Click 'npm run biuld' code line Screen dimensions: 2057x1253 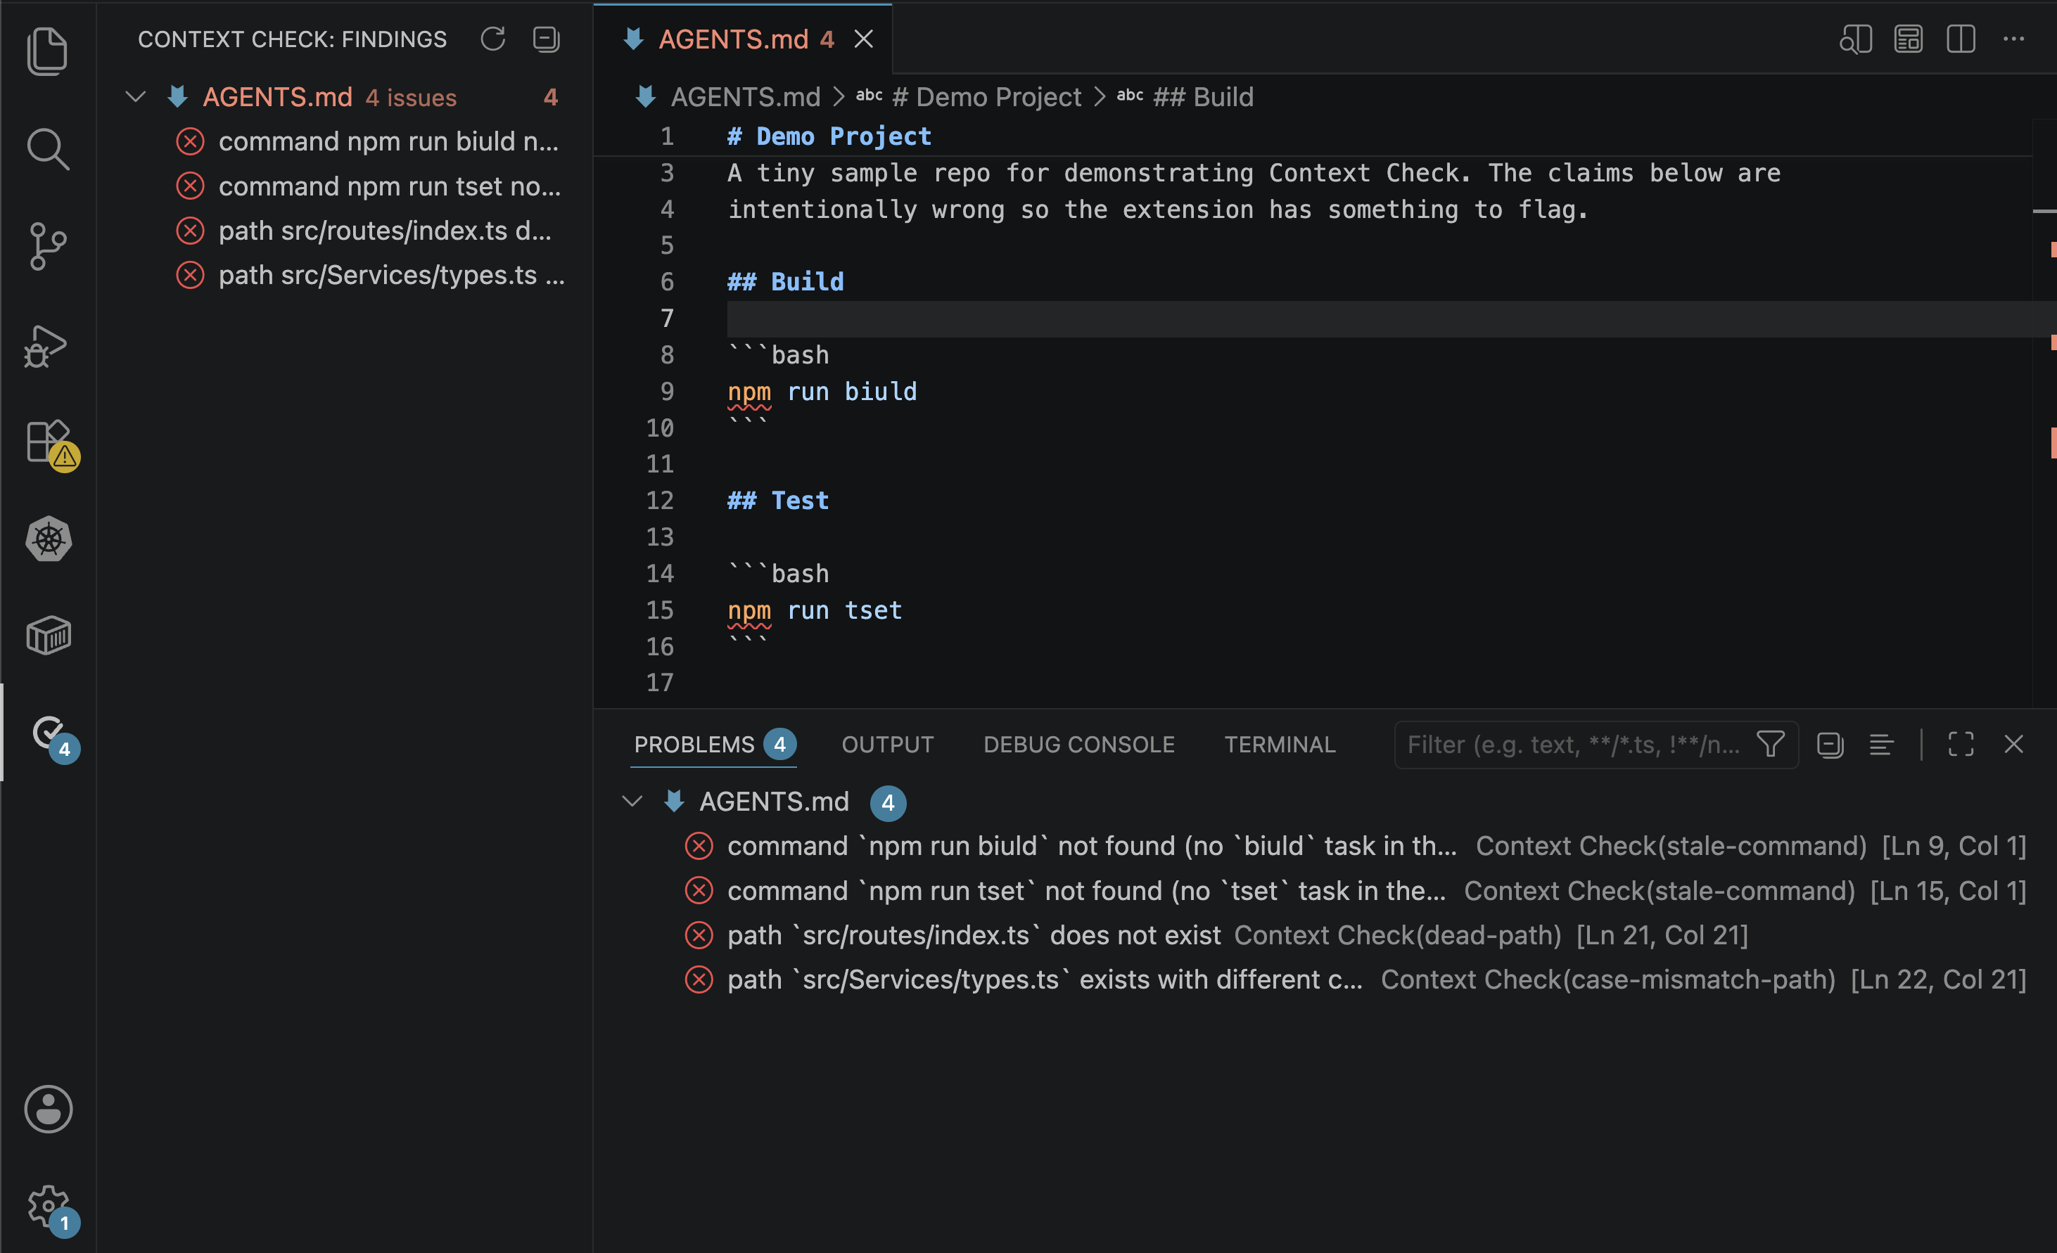822,391
